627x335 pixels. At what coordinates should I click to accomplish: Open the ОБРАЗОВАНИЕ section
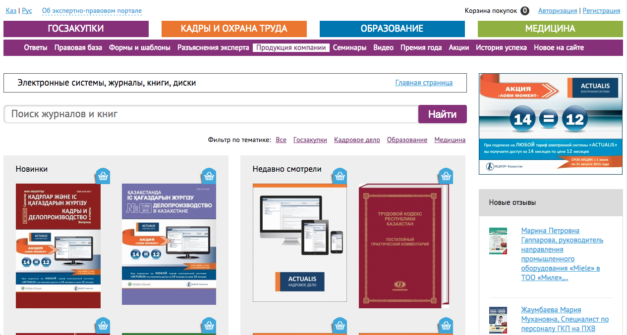[392, 29]
